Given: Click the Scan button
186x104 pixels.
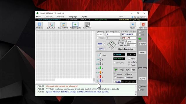Looking at the screenshot, I should click(x=100, y=44).
